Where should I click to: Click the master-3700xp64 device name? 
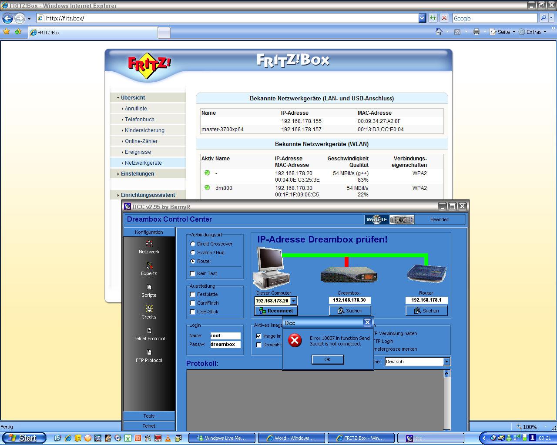pos(222,130)
